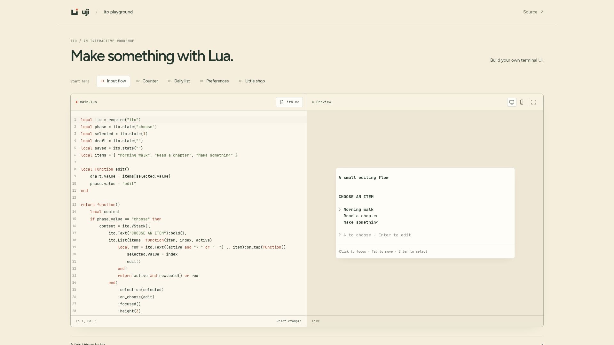Select Read a chapter in the preview
The width and height of the screenshot is (614, 345).
pos(361,216)
